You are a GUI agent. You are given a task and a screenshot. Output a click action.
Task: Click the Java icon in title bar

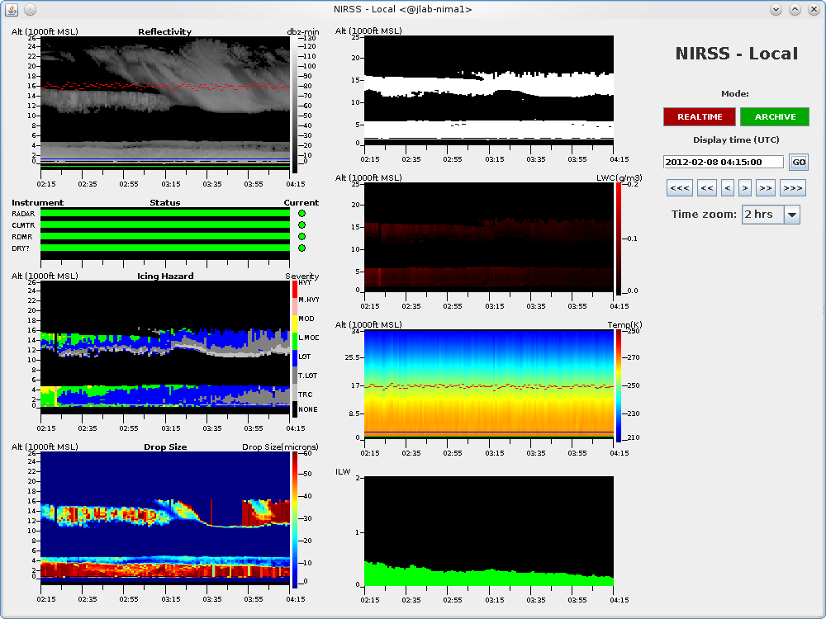tap(11, 9)
